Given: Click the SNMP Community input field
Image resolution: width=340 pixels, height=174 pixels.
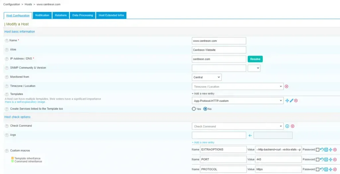Looking at the screenshot, I should [219, 68].
